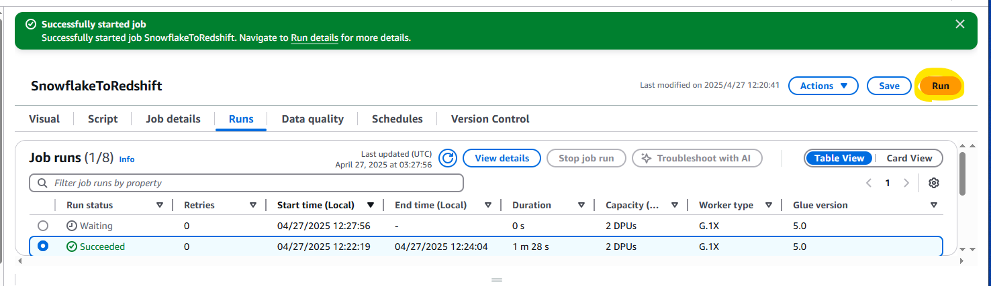Switch to Card View
This screenshot has width=991, height=286.
909,158
